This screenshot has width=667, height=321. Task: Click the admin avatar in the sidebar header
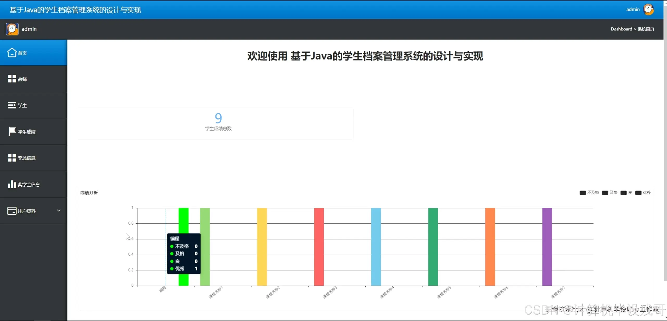click(12, 29)
